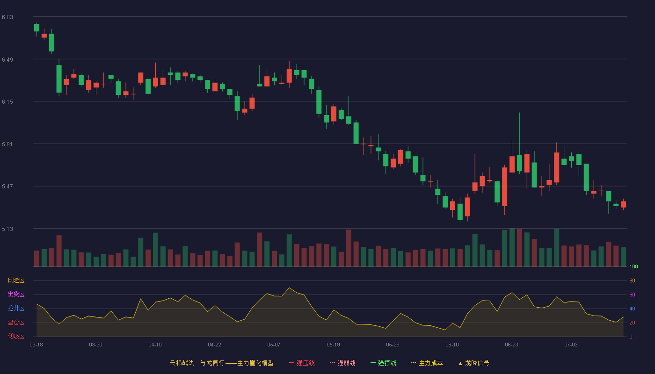Image resolution: width=655 pixels, height=374 pixels.
Task: Toggle the 龙吟信号 triangle legend entry
Action: pos(473,363)
